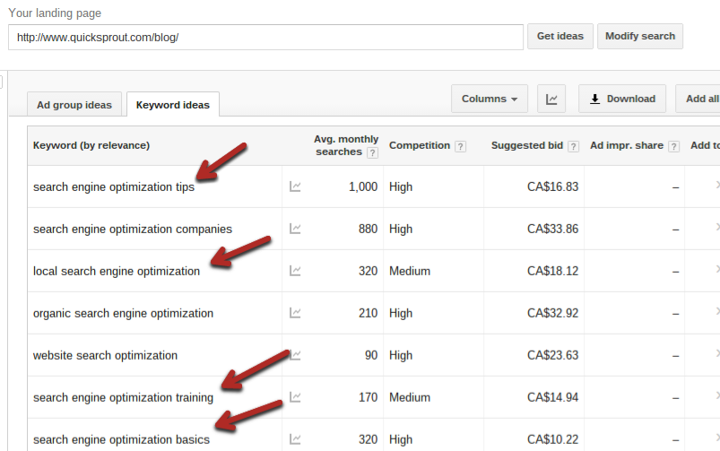This screenshot has width=720, height=451.
Task: Click trend chart icon for 'search engine optimization tips'
Action: pyautogui.click(x=295, y=186)
